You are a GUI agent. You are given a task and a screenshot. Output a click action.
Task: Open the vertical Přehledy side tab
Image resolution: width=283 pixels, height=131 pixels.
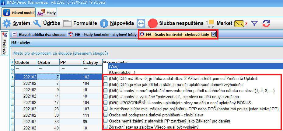pyautogui.click(x=5, y=43)
